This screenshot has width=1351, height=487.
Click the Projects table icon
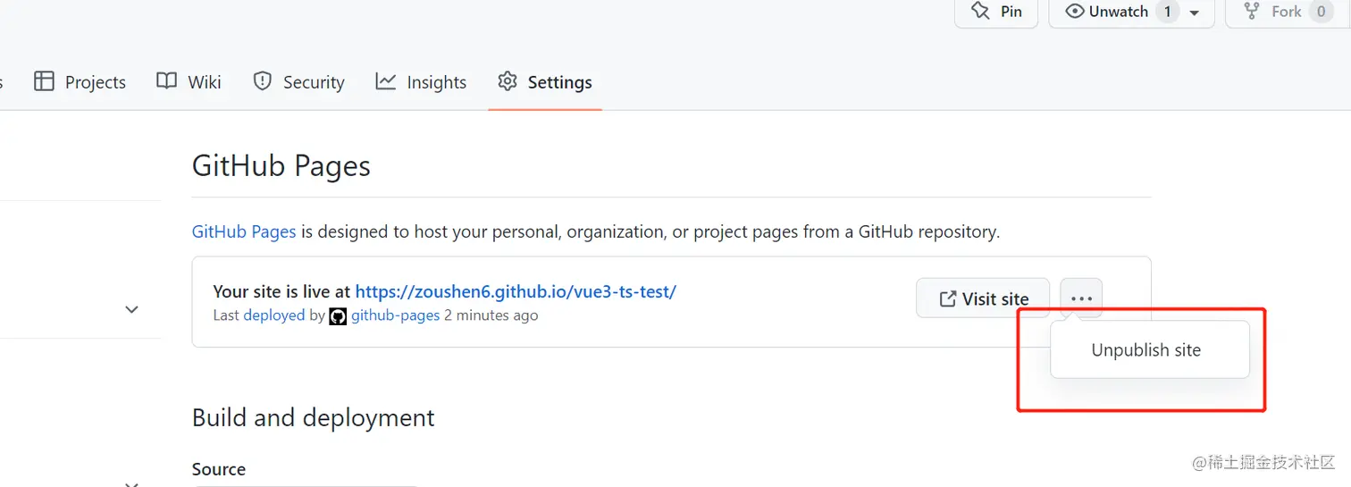coord(44,81)
